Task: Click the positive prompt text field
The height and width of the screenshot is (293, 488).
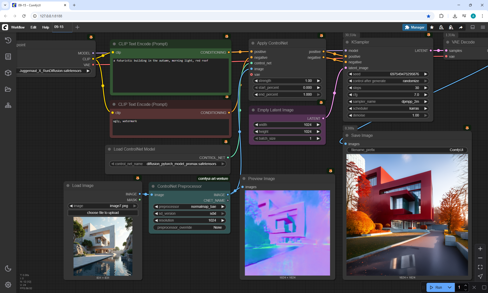Action: coord(170,75)
